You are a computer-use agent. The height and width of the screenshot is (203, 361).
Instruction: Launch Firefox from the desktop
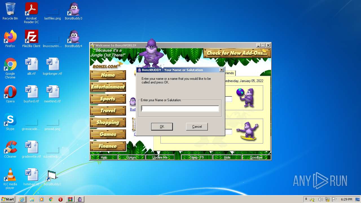pos(10,39)
